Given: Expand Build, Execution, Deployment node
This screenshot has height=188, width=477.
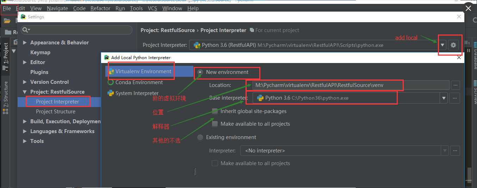Looking at the screenshot, I should pyautogui.click(x=25, y=121).
